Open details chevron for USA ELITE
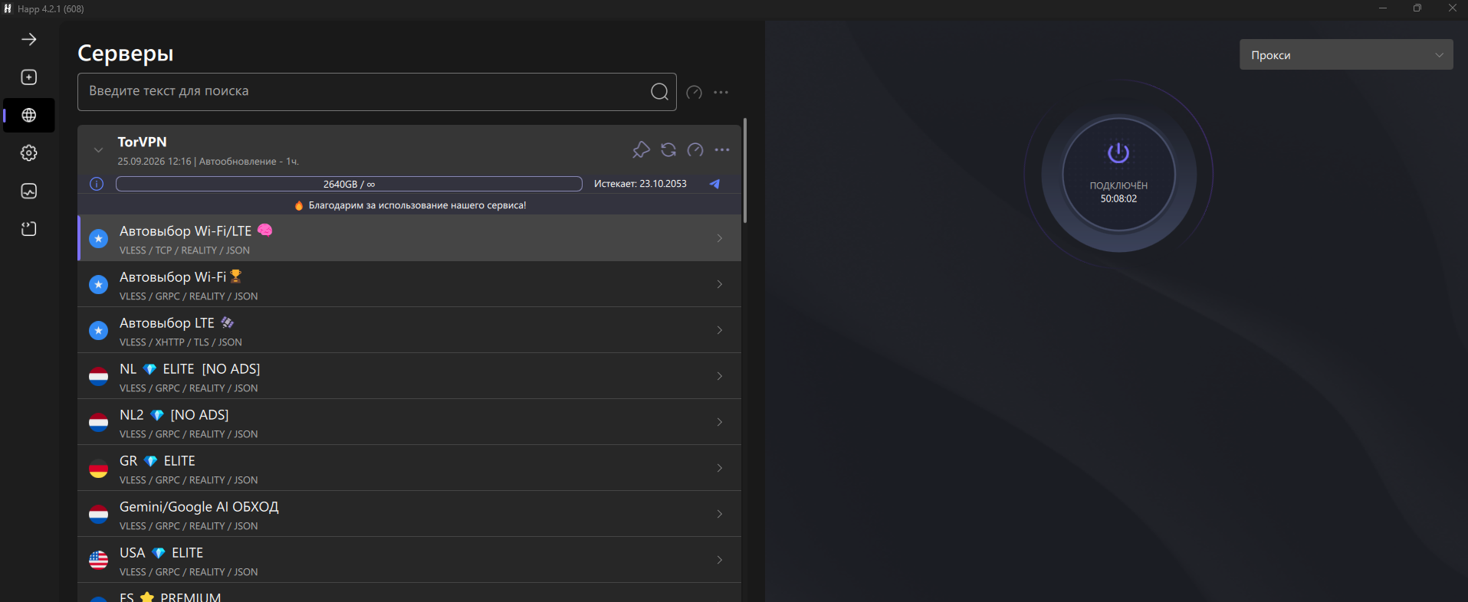 (719, 560)
